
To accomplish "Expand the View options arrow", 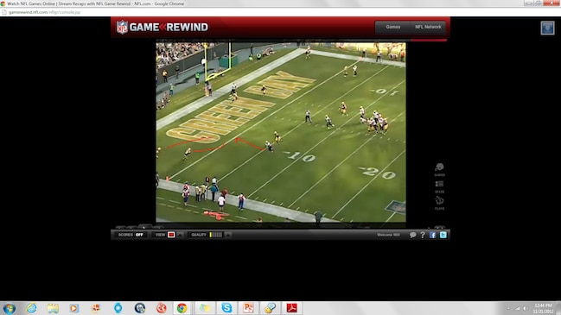I will 180,235.
